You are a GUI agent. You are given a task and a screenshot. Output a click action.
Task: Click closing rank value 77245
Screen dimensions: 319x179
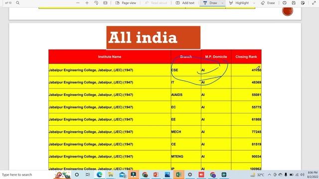[x=256, y=132]
